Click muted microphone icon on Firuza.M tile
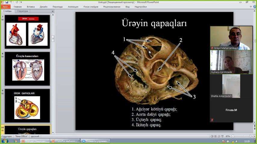Image resolution: width=257 pixels, height=144 pixels. 212,120
